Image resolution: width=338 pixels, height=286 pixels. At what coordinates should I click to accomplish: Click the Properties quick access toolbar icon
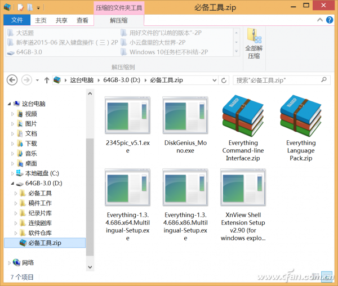tap(20, 7)
